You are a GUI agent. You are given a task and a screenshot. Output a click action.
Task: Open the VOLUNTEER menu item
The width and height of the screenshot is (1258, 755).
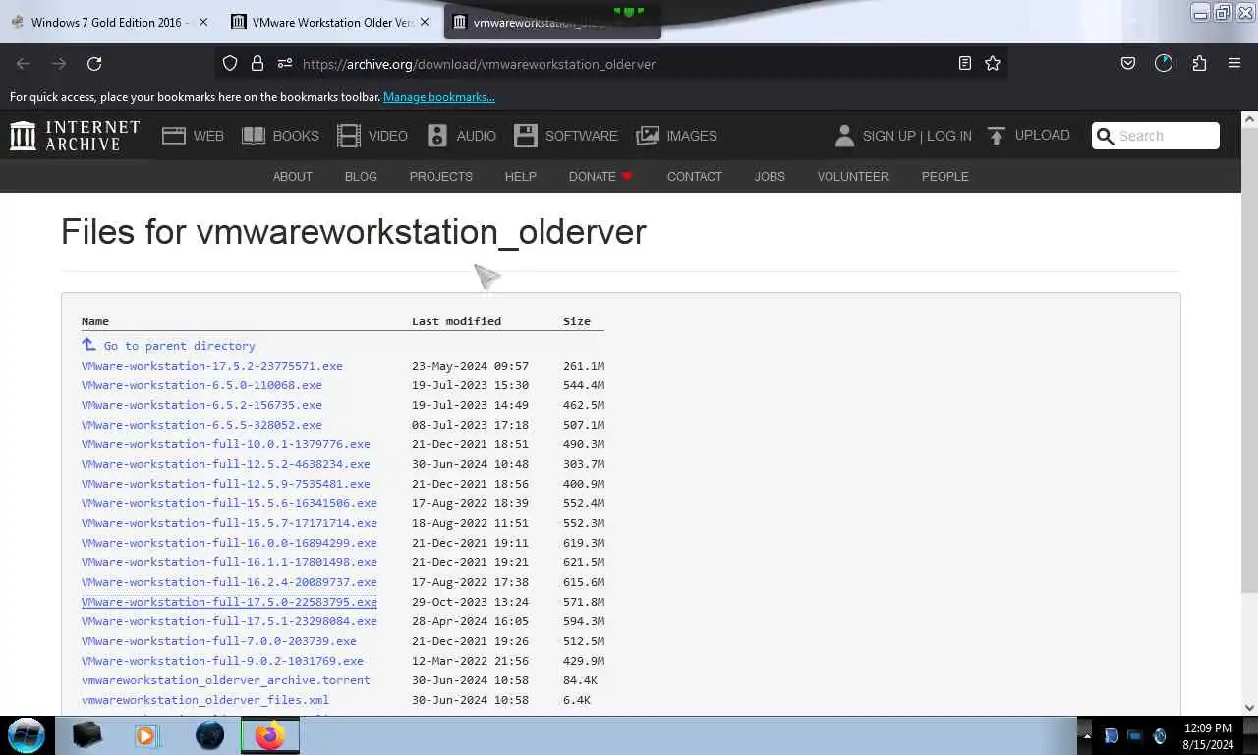coord(853,177)
